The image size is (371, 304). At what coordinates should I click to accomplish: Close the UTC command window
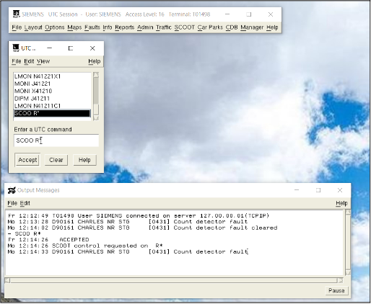[92, 48]
